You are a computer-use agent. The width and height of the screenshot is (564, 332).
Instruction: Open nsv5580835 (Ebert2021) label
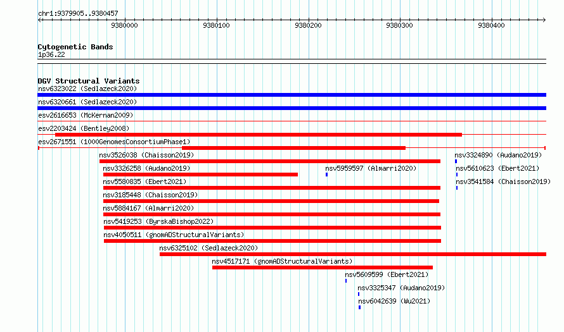tap(144, 181)
